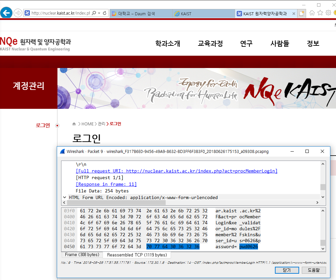Click the browser Home icon
This screenshot has height=280, width=336.
(x=312, y=13)
